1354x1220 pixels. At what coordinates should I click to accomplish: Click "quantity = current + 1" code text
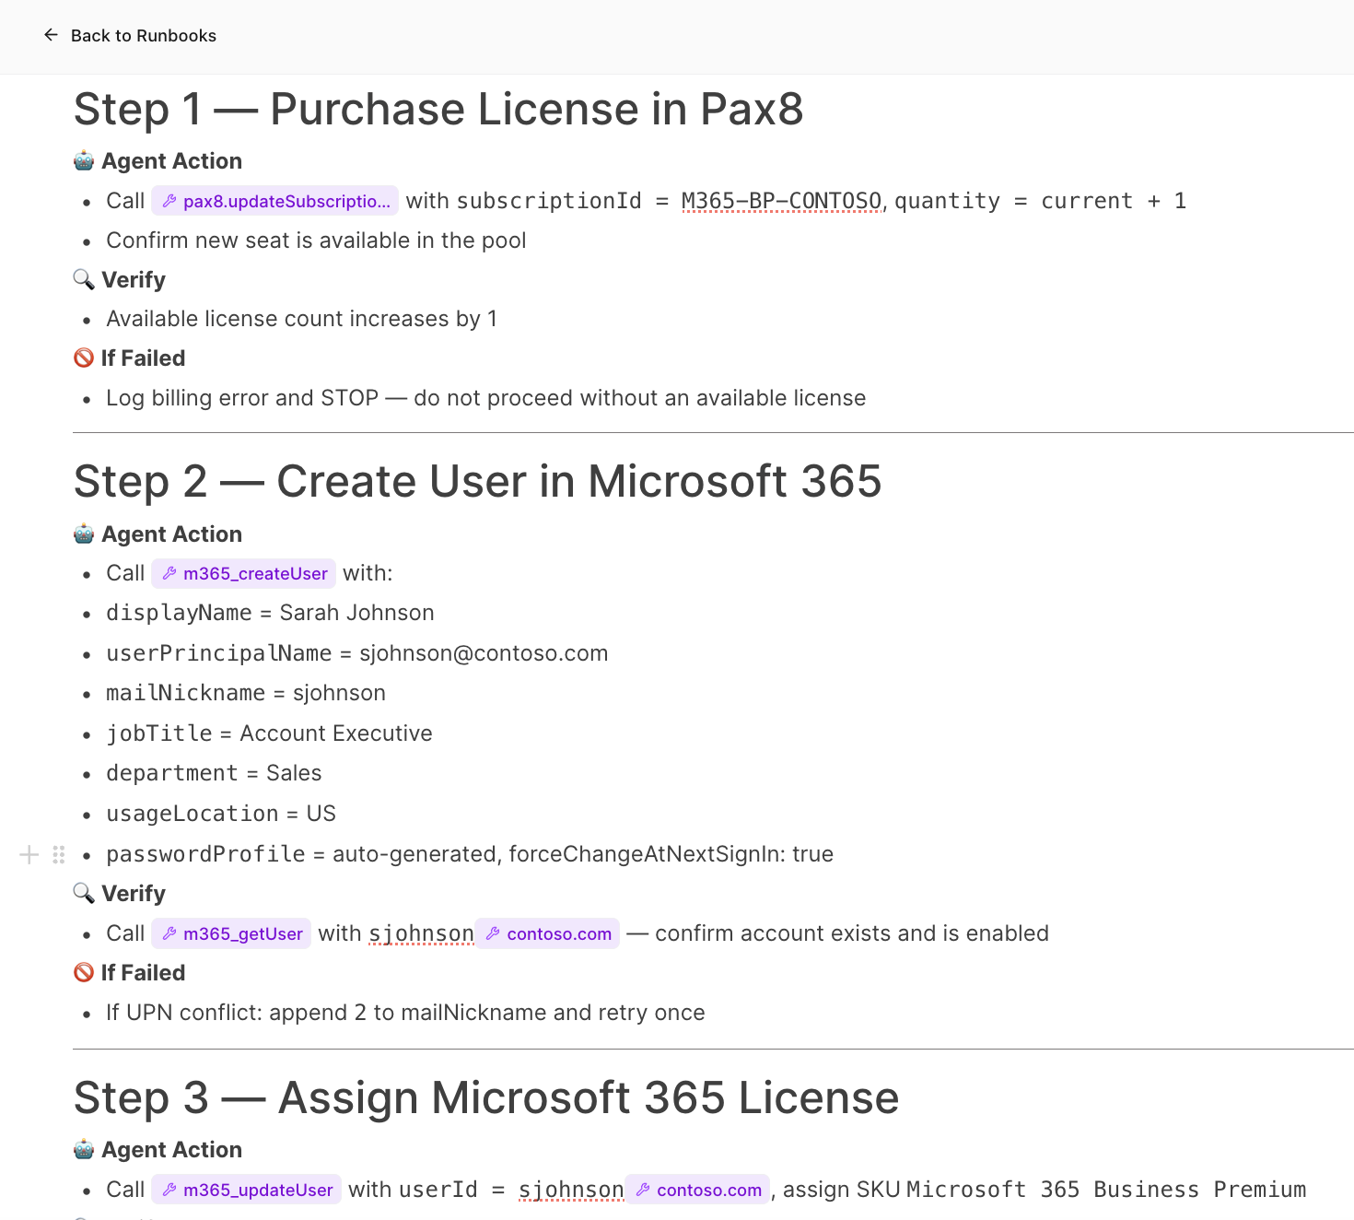(x=1040, y=201)
